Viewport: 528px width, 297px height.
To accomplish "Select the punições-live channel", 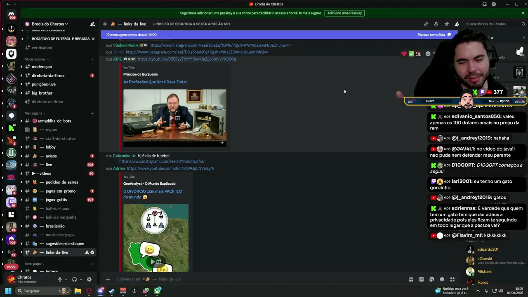I will click(x=59, y=84).
